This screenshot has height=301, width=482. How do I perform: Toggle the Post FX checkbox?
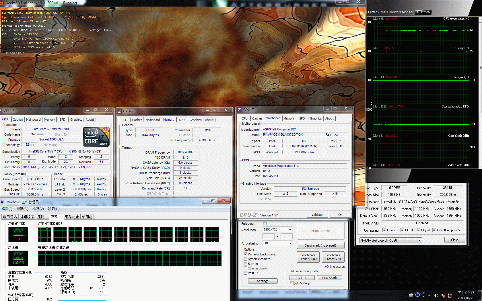coord(246,273)
